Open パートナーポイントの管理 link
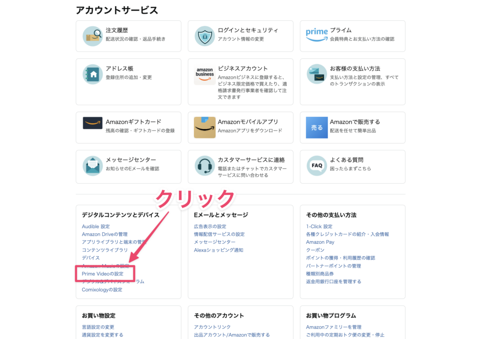The image size is (481, 339). coord(334,266)
